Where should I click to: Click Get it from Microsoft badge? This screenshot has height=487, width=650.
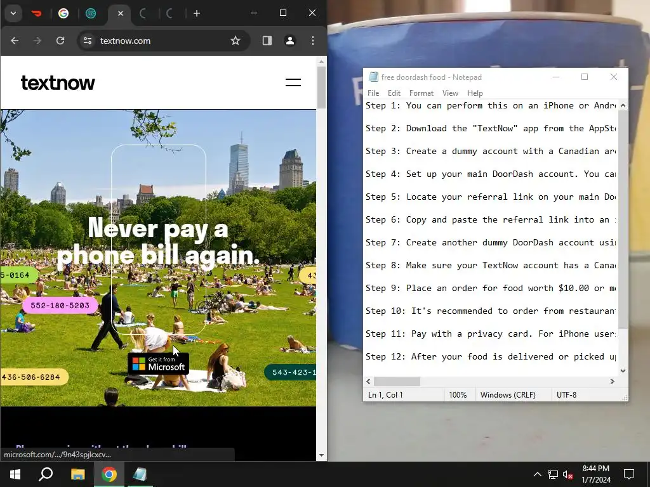[158, 363]
